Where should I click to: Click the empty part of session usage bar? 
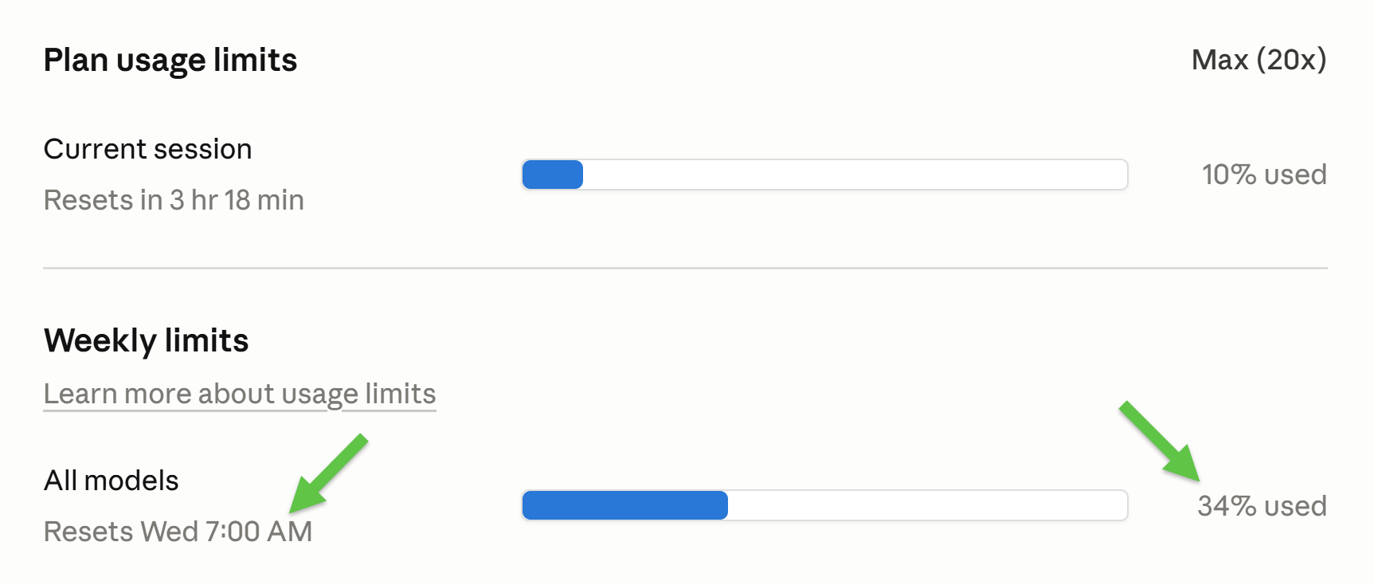[x=855, y=175]
